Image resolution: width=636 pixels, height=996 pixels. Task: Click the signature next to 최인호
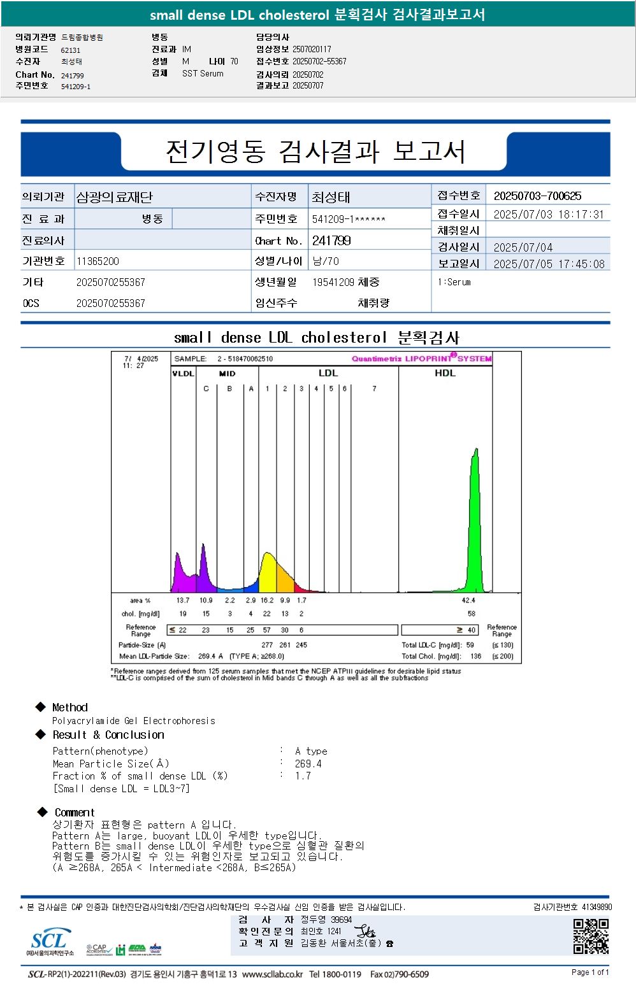(365, 932)
